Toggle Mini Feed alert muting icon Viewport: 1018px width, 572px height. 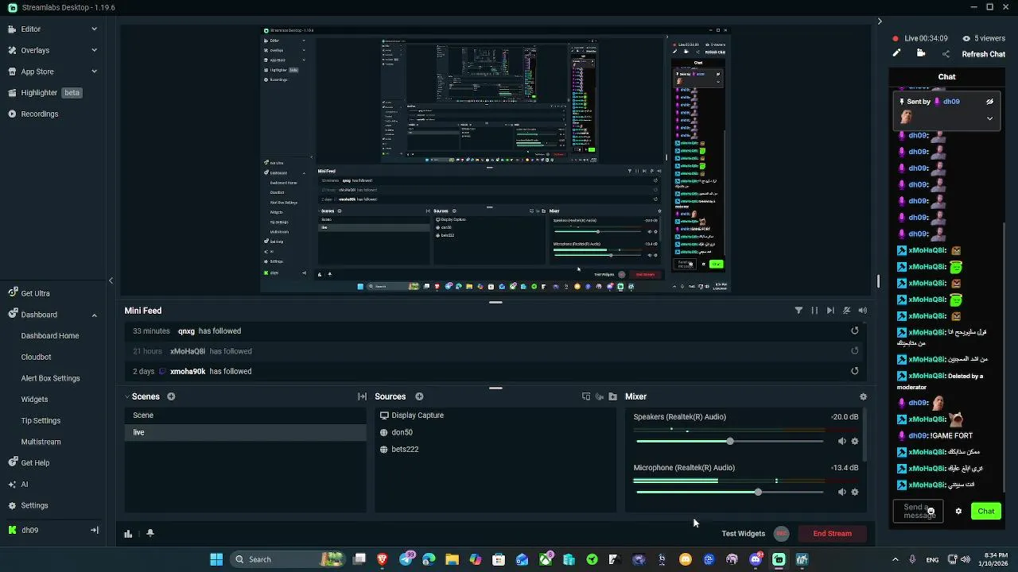846,311
